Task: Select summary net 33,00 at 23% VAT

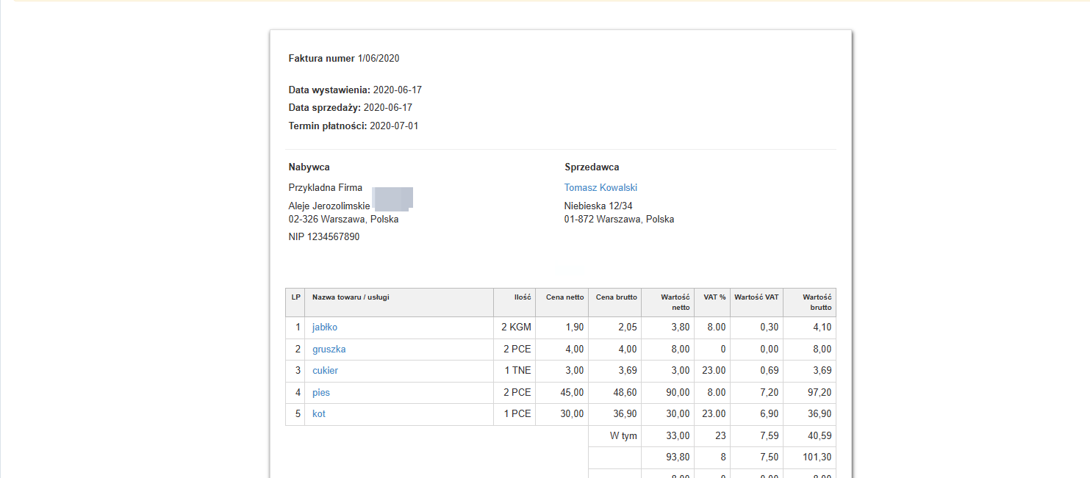Action: tap(678, 436)
